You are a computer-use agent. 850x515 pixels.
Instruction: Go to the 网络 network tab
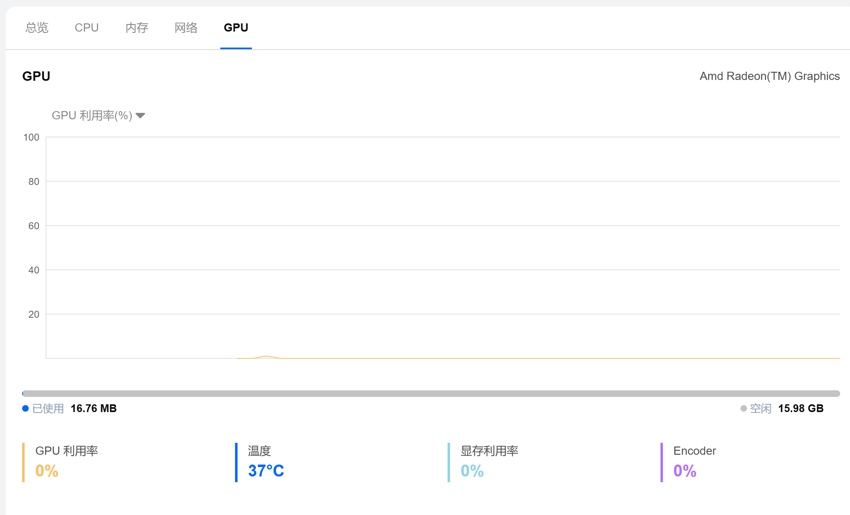[186, 28]
